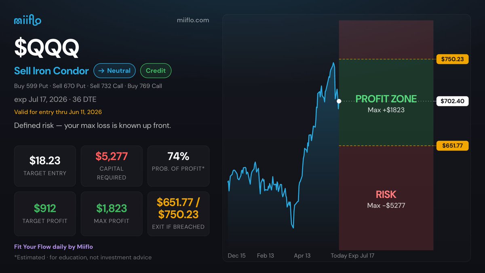Click the Feb 13 axis label
This screenshot has width=485, height=273.
point(266,256)
